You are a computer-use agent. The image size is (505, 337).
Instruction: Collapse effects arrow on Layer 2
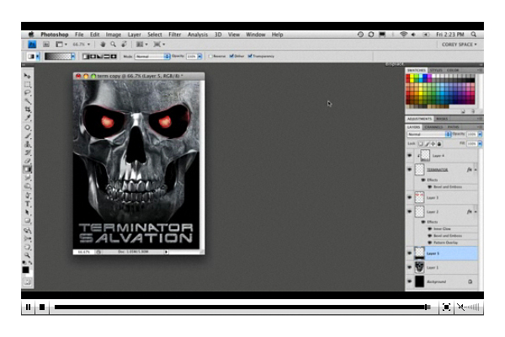[476, 211]
